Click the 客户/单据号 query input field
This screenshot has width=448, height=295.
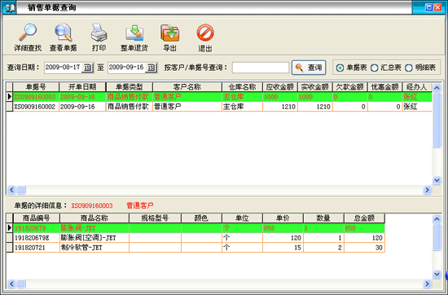point(261,68)
